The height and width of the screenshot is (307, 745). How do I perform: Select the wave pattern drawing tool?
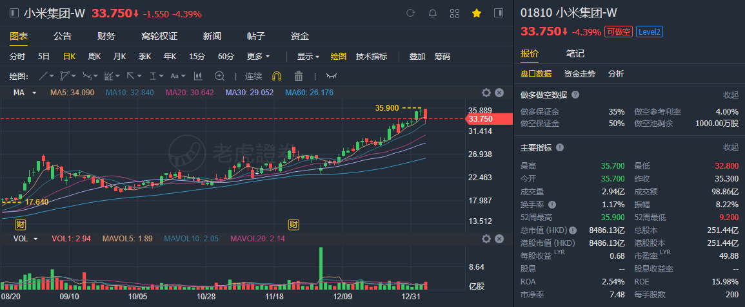(x=87, y=75)
